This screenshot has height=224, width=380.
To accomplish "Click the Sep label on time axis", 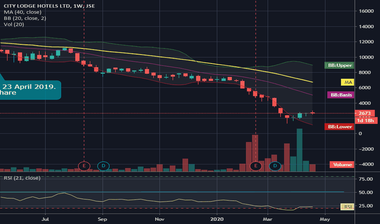I will click(102, 219).
